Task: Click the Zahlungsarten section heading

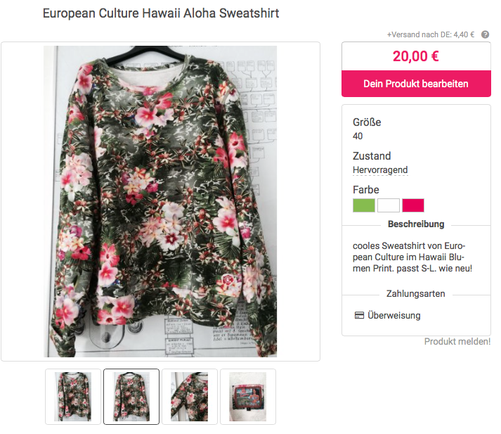Action: pos(416,293)
